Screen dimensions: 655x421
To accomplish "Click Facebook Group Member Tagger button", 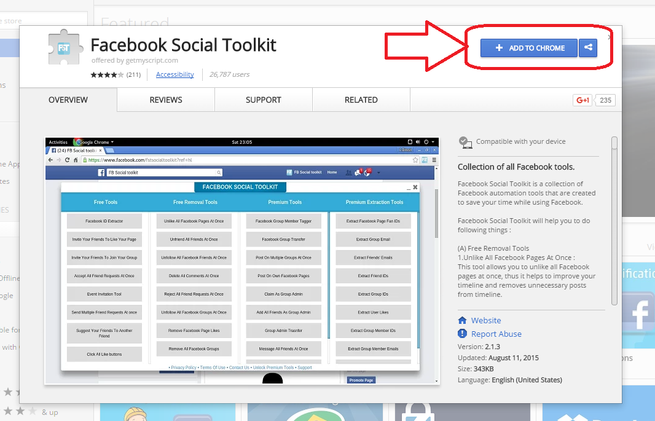I will click(x=284, y=221).
